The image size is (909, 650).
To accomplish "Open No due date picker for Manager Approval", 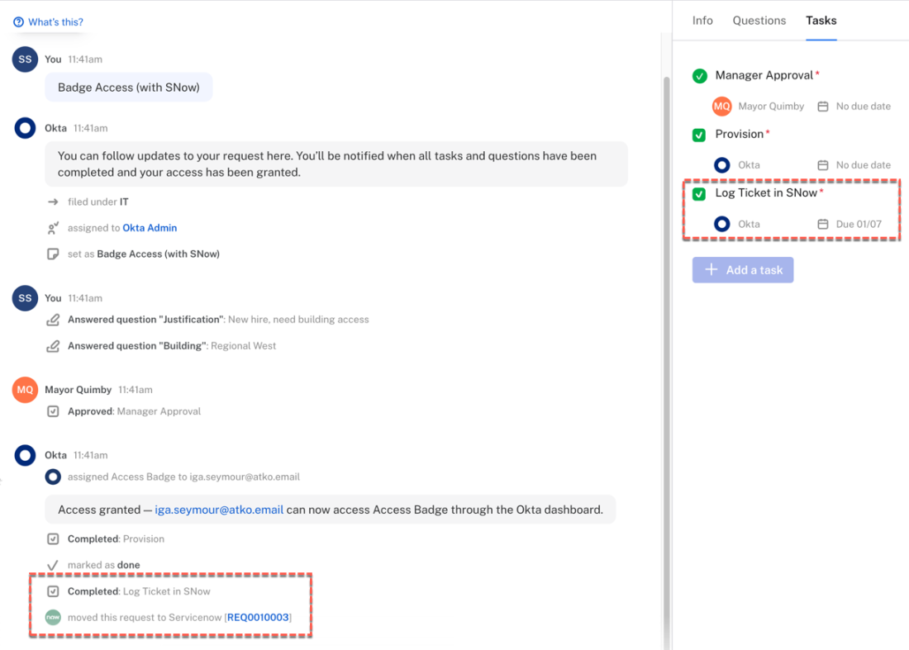I will click(x=854, y=107).
